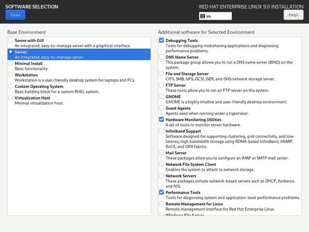Tick Network File System Client checkbox
Screen dimensions: 309x232
161,164
